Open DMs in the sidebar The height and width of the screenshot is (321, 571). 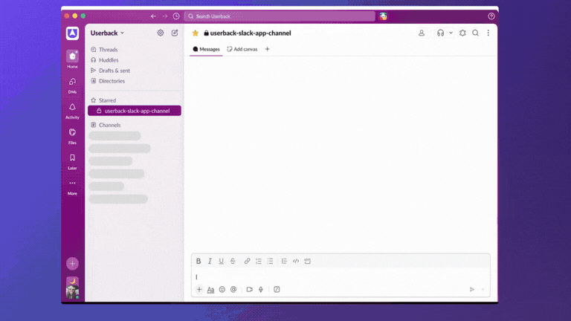coord(72,85)
